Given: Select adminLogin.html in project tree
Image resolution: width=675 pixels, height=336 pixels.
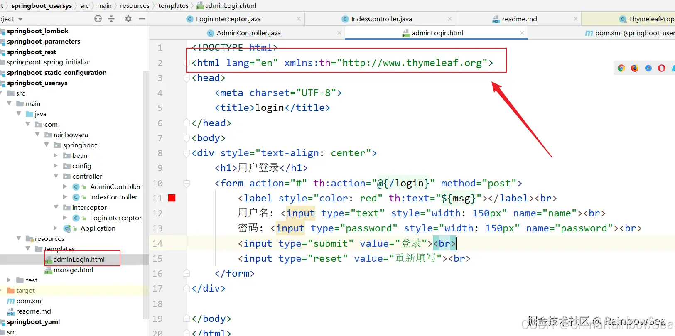Looking at the screenshot, I should [x=79, y=259].
